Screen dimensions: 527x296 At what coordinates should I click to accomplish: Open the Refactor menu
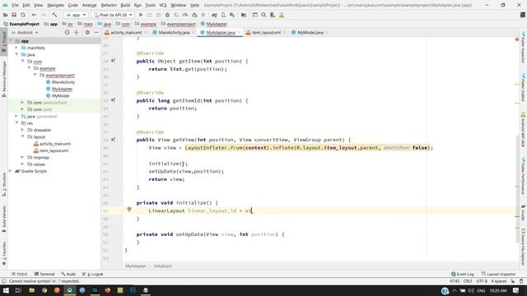109,5
